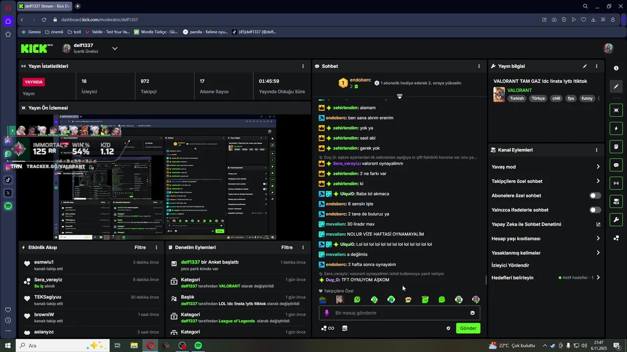
Task: Edit stream info with pencil in Yayın bilgisi header
Action: [x=584, y=66]
